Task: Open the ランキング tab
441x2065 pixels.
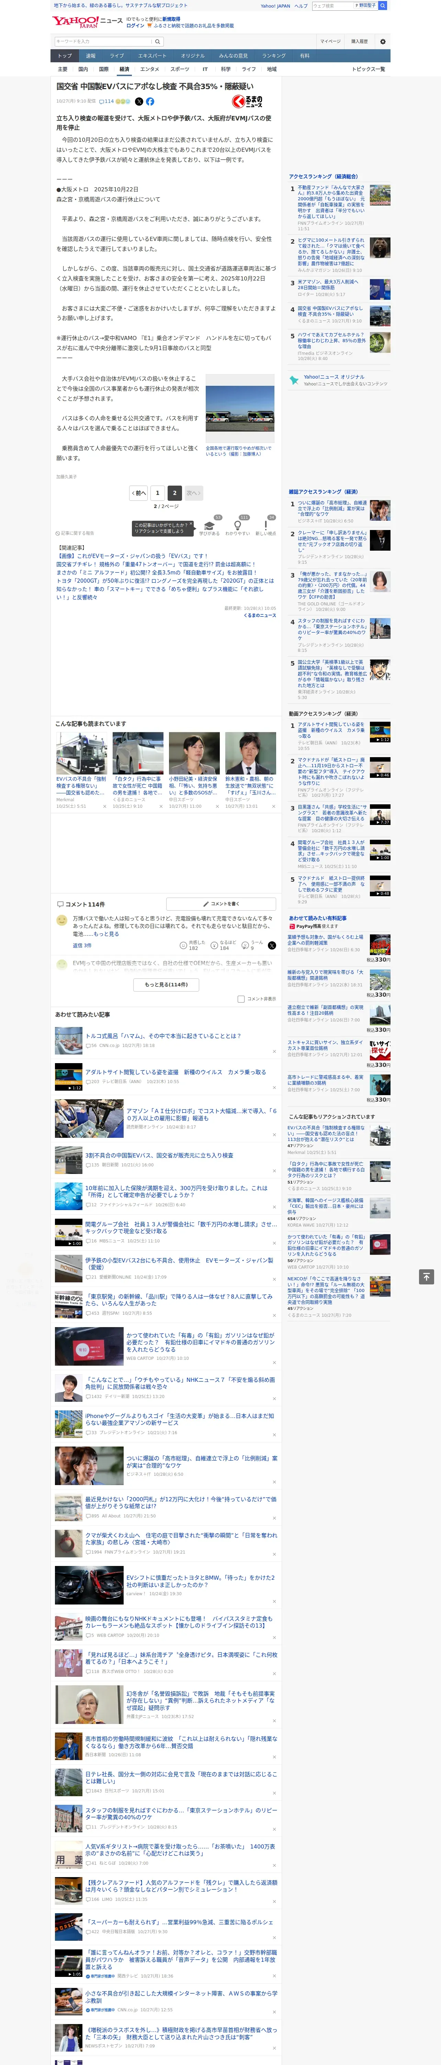Action: click(x=274, y=56)
